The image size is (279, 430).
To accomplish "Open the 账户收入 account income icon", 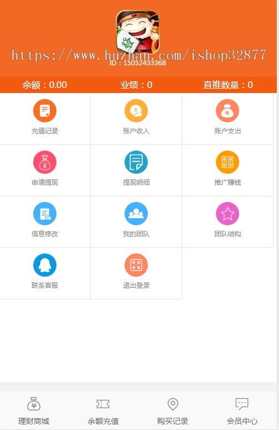I will [136, 111].
